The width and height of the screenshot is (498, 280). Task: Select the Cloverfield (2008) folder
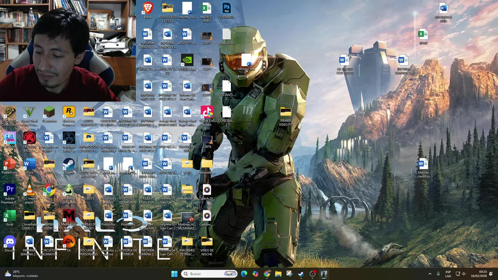pos(29,220)
